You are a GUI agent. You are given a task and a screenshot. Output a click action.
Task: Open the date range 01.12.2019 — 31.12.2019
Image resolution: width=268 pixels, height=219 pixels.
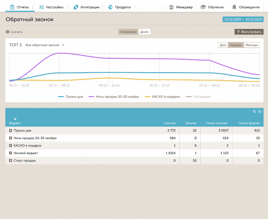[243, 19]
